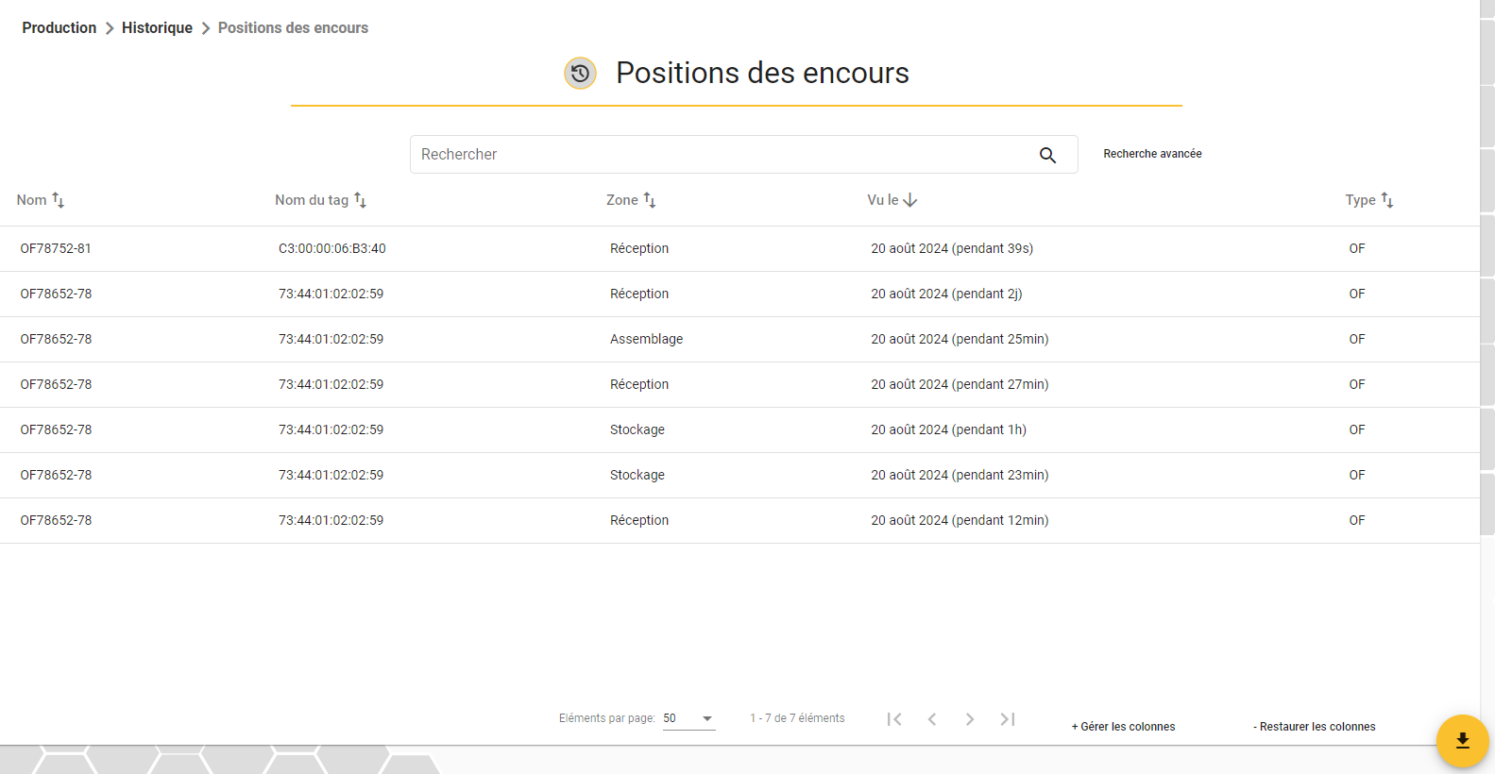Sort by Nom du tag arrows
Image resolution: width=1495 pixels, height=774 pixels.
pos(360,200)
